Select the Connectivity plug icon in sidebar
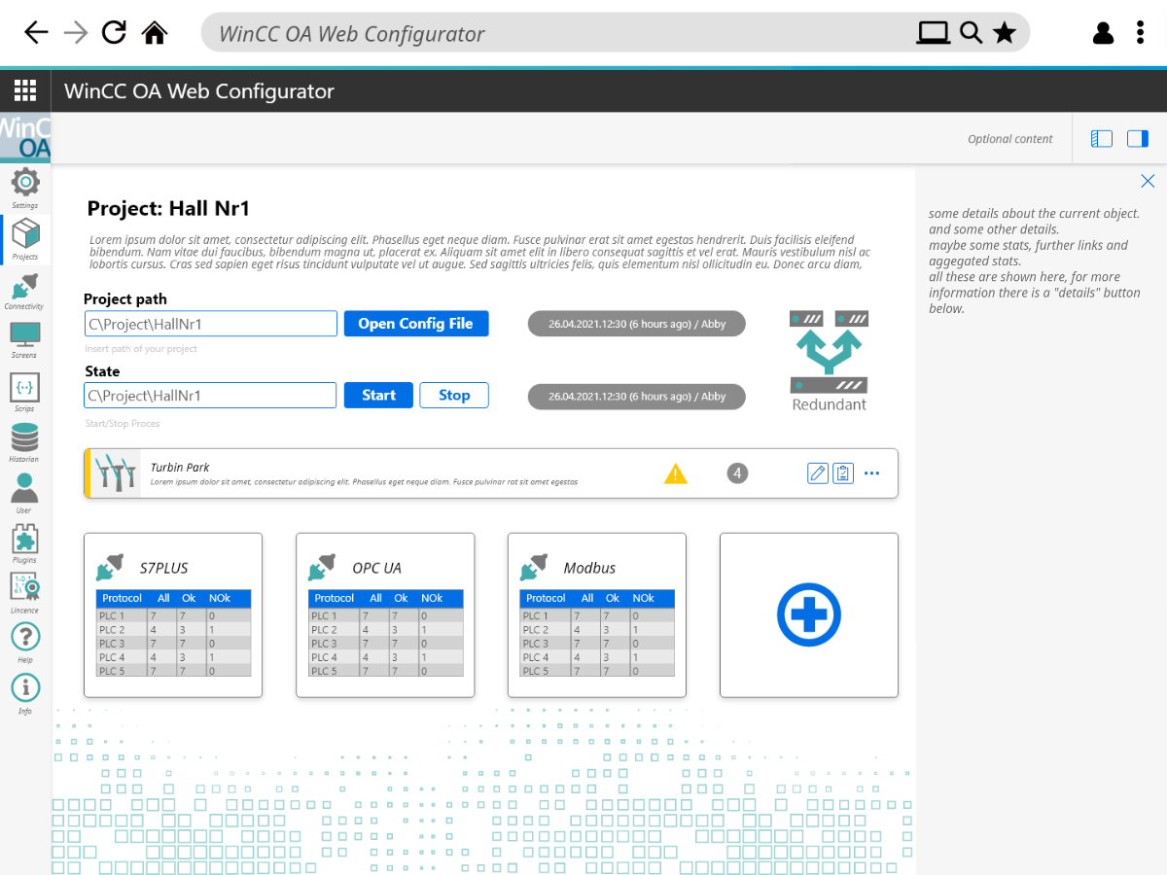This screenshot has width=1167, height=875. [25, 287]
